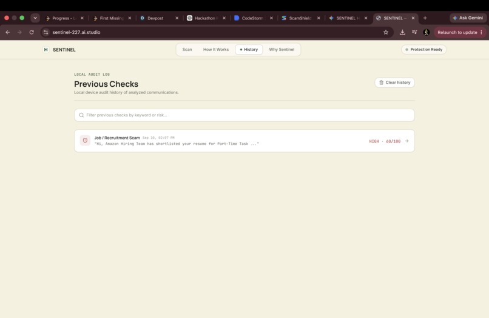Click the Clear history button
The width and height of the screenshot is (489, 318).
click(x=394, y=83)
